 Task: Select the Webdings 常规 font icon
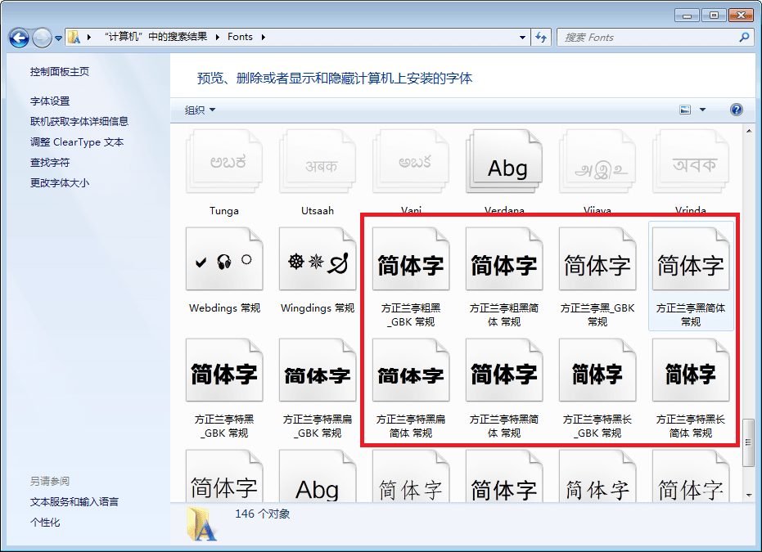pyautogui.click(x=223, y=262)
